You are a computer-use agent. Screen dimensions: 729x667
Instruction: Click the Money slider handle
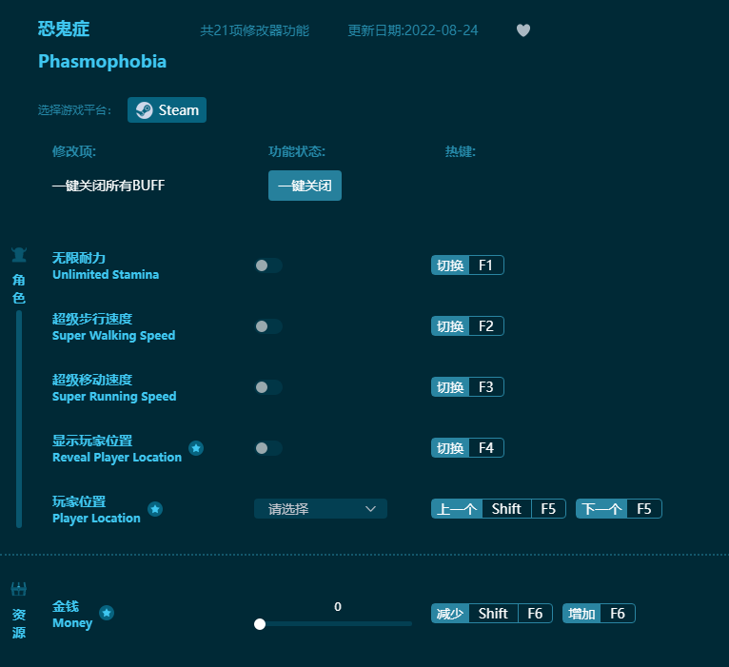coord(260,624)
